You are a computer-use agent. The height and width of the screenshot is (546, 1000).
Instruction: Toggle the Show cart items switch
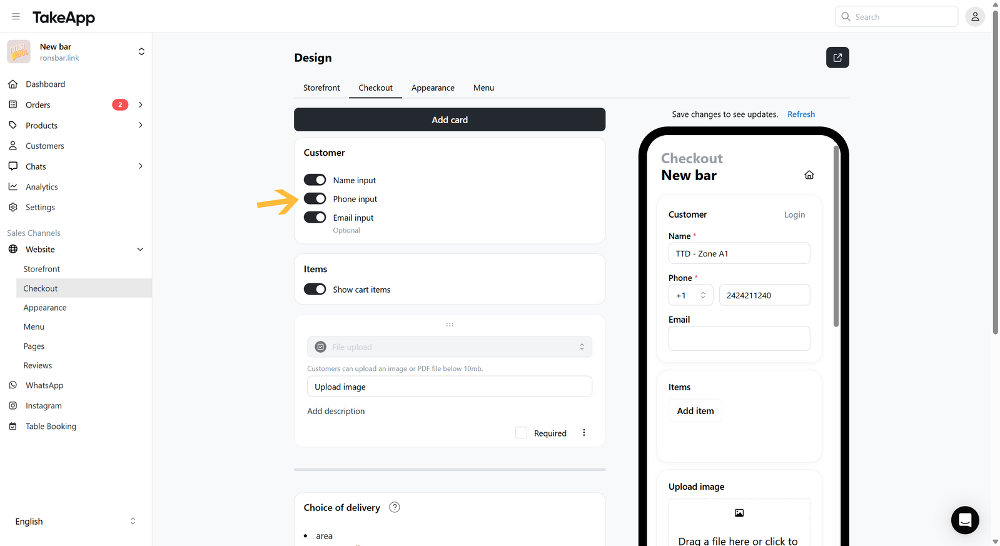(315, 290)
